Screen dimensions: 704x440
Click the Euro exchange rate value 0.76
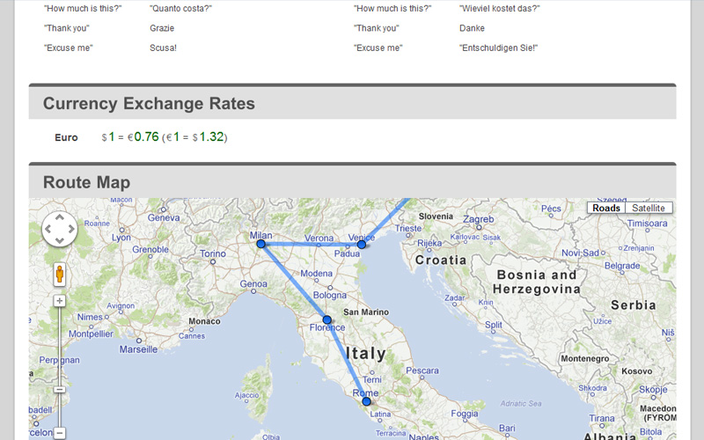click(146, 136)
